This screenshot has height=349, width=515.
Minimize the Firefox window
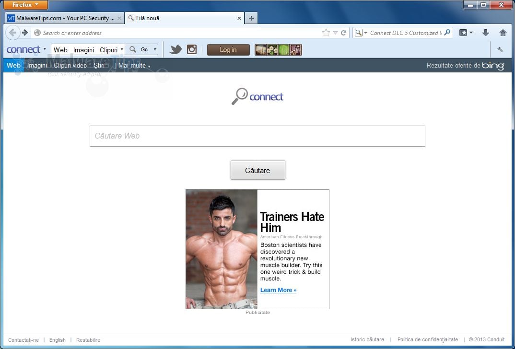point(470,5)
